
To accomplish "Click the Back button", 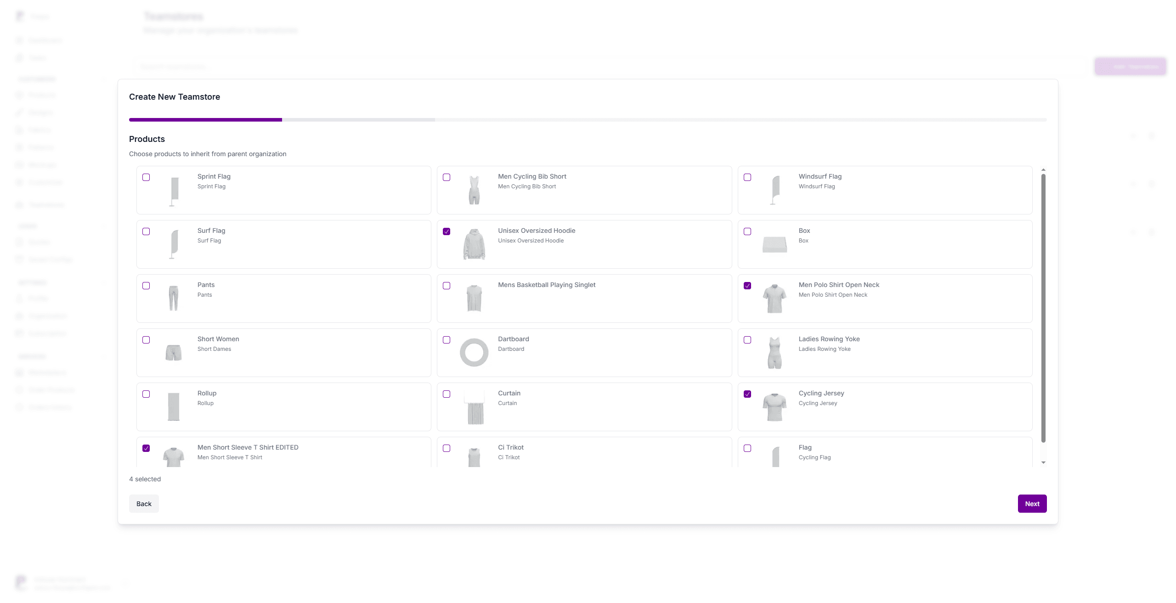I will (144, 503).
